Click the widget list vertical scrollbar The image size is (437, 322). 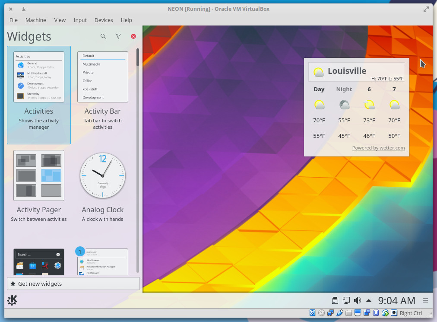tap(138, 160)
